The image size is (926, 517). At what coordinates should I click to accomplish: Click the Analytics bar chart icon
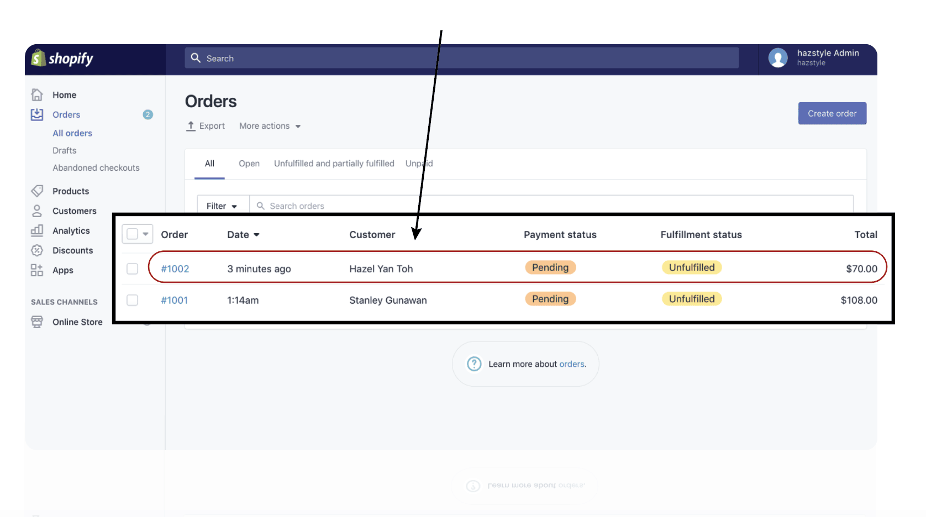tap(37, 231)
